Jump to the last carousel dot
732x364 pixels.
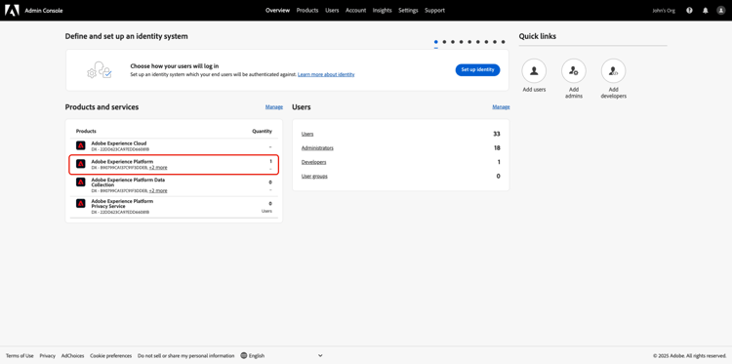pyautogui.click(x=503, y=42)
